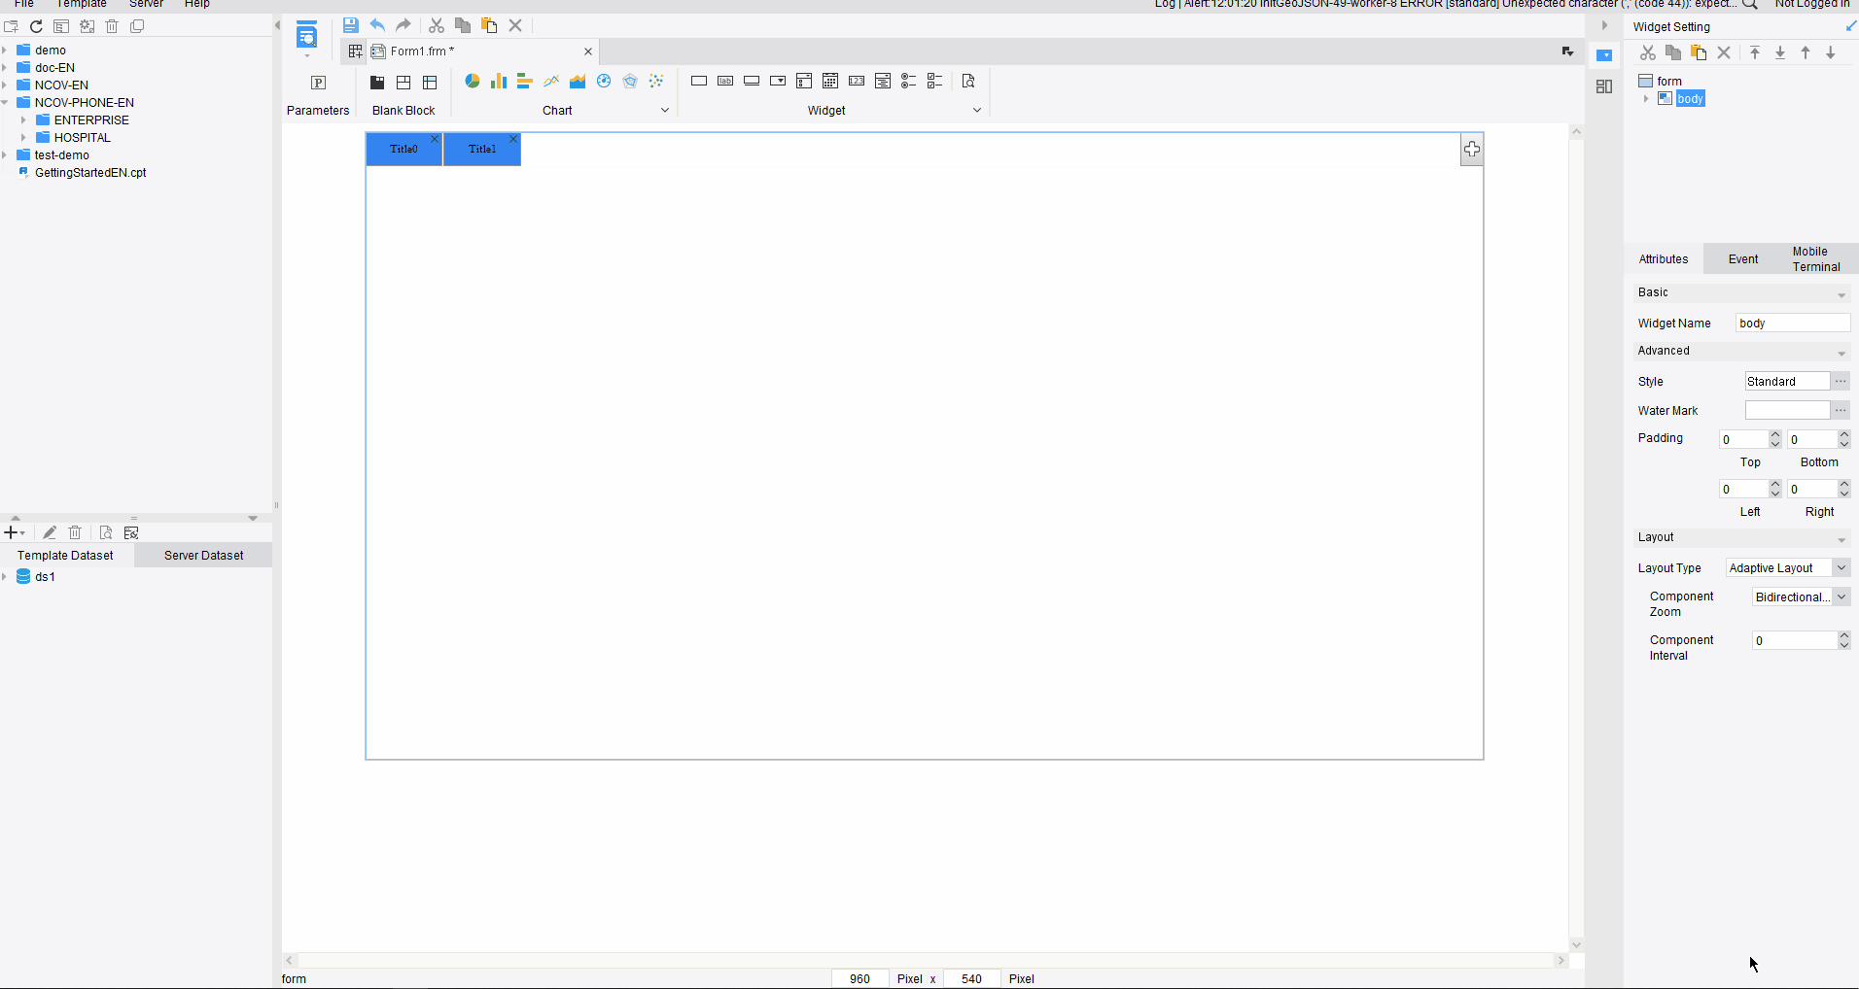Open the style picker with ellipsis button

(x=1842, y=381)
